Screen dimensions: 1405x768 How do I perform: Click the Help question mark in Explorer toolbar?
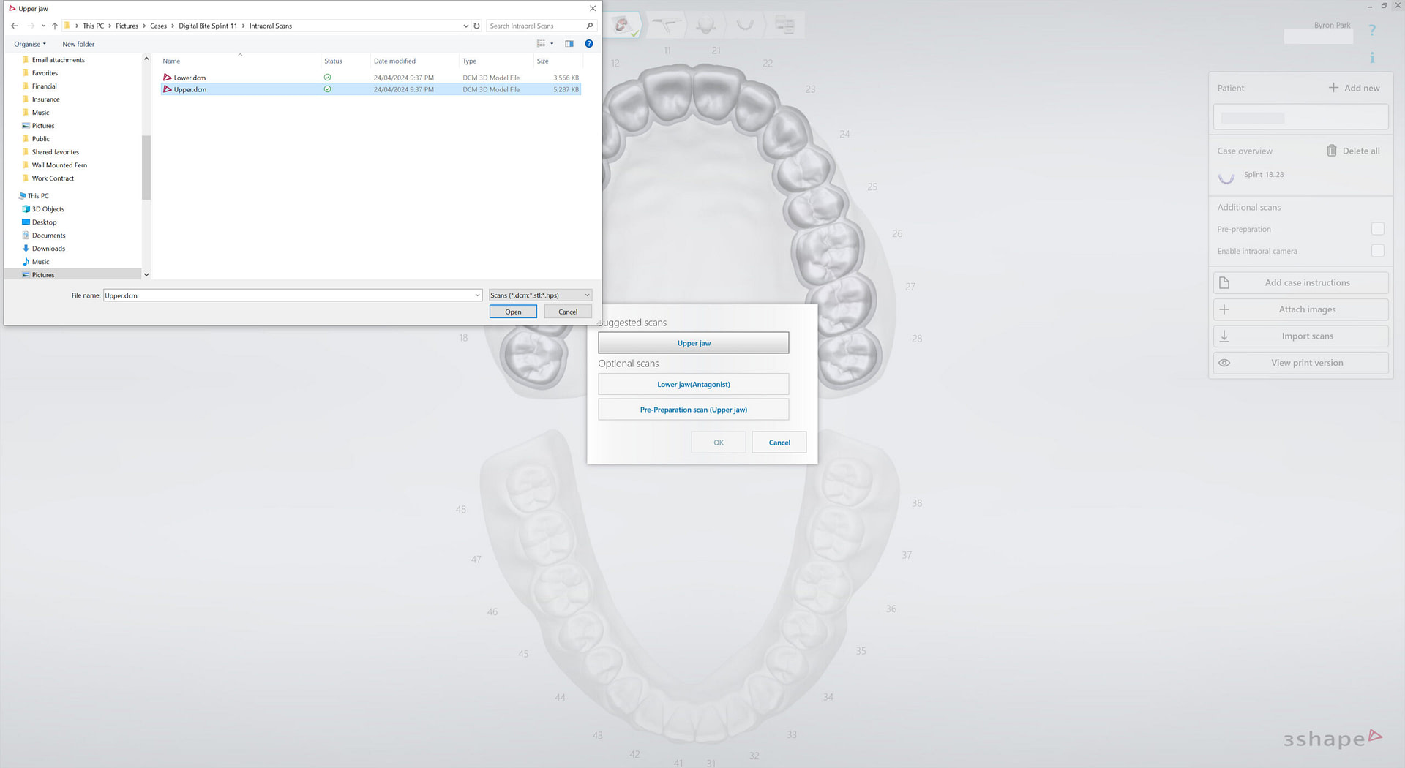[589, 44]
